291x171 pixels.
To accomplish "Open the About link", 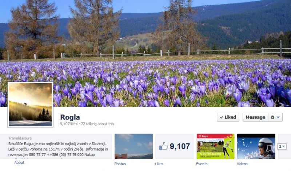I will [x=19, y=163].
